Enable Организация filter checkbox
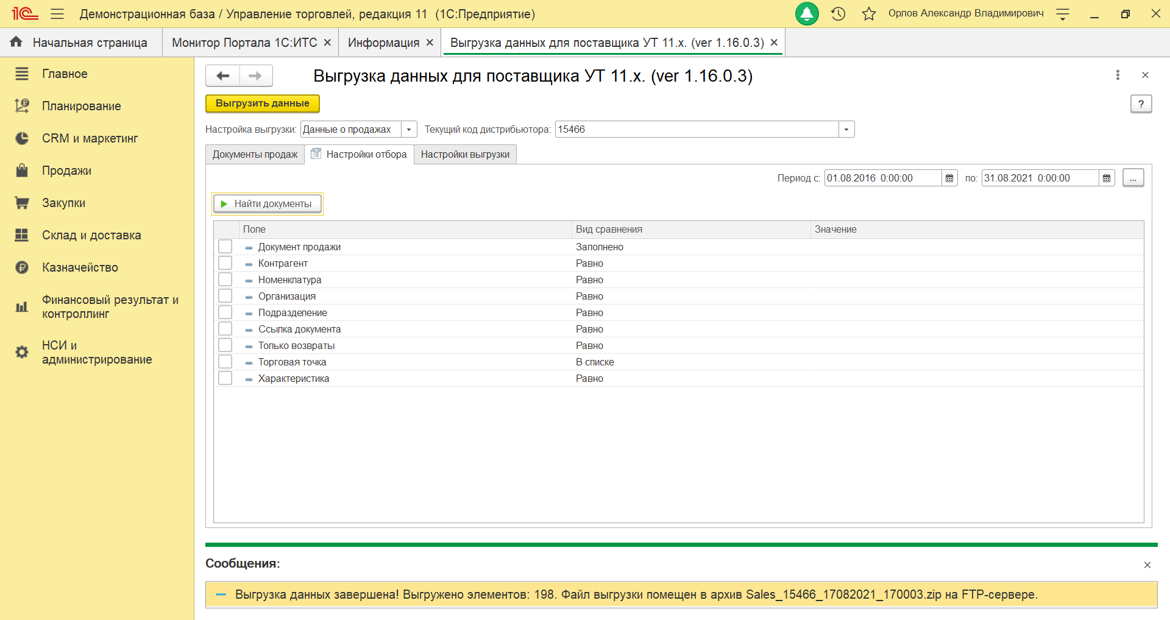The height and width of the screenshot is (620, 1170). (225, 296)
